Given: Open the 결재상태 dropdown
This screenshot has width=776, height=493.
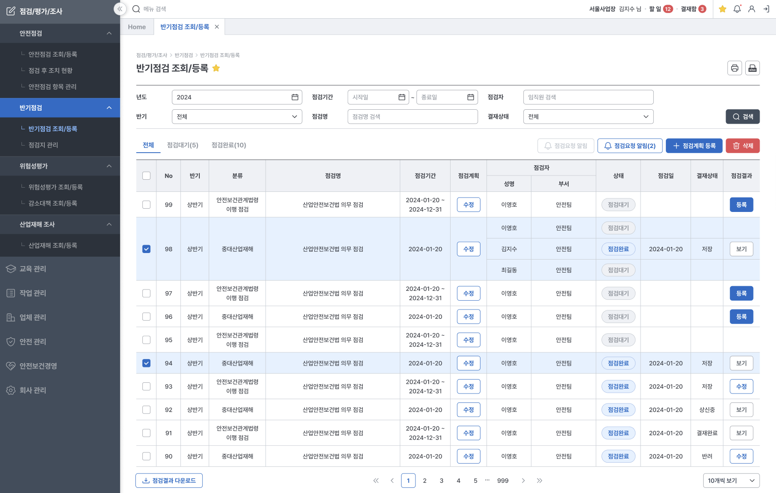Looking at the screenshot, I should click(588, 117).
